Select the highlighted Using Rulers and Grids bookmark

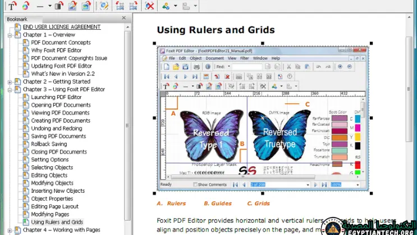click(x=57, y=222)
